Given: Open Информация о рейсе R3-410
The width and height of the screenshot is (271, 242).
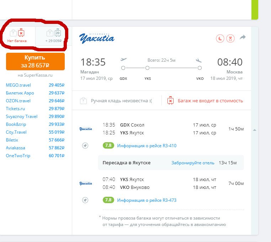Looking at the screenshot, I should (147, 146).
